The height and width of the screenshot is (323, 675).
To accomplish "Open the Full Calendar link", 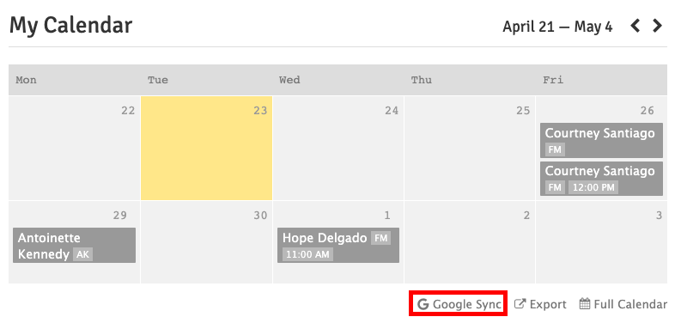I will [623, 304].
